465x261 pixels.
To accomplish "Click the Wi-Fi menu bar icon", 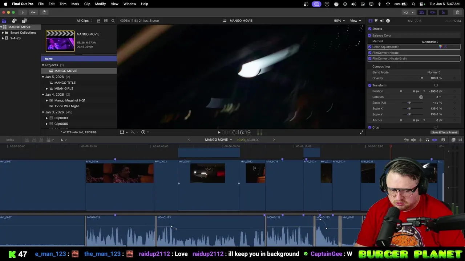I will point(388,4).
